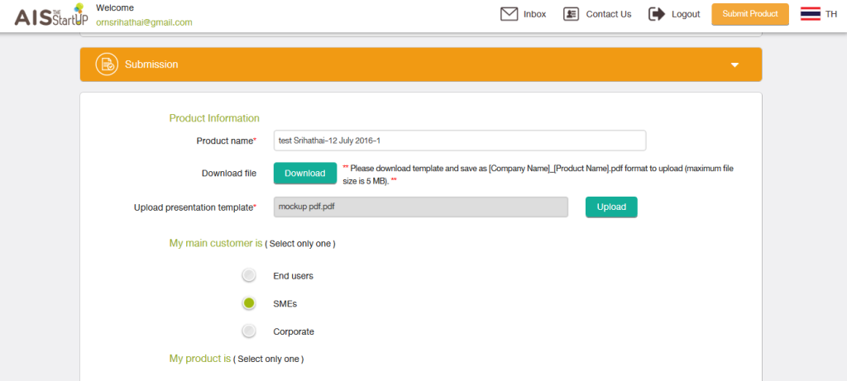Click the Thai flag language icon

tap(811, 14)
